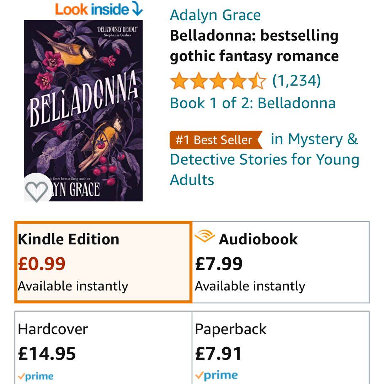Click the £0.99 Kindle price
The width and height of the screenshot is (384, 384).
(x=42, y=264)
